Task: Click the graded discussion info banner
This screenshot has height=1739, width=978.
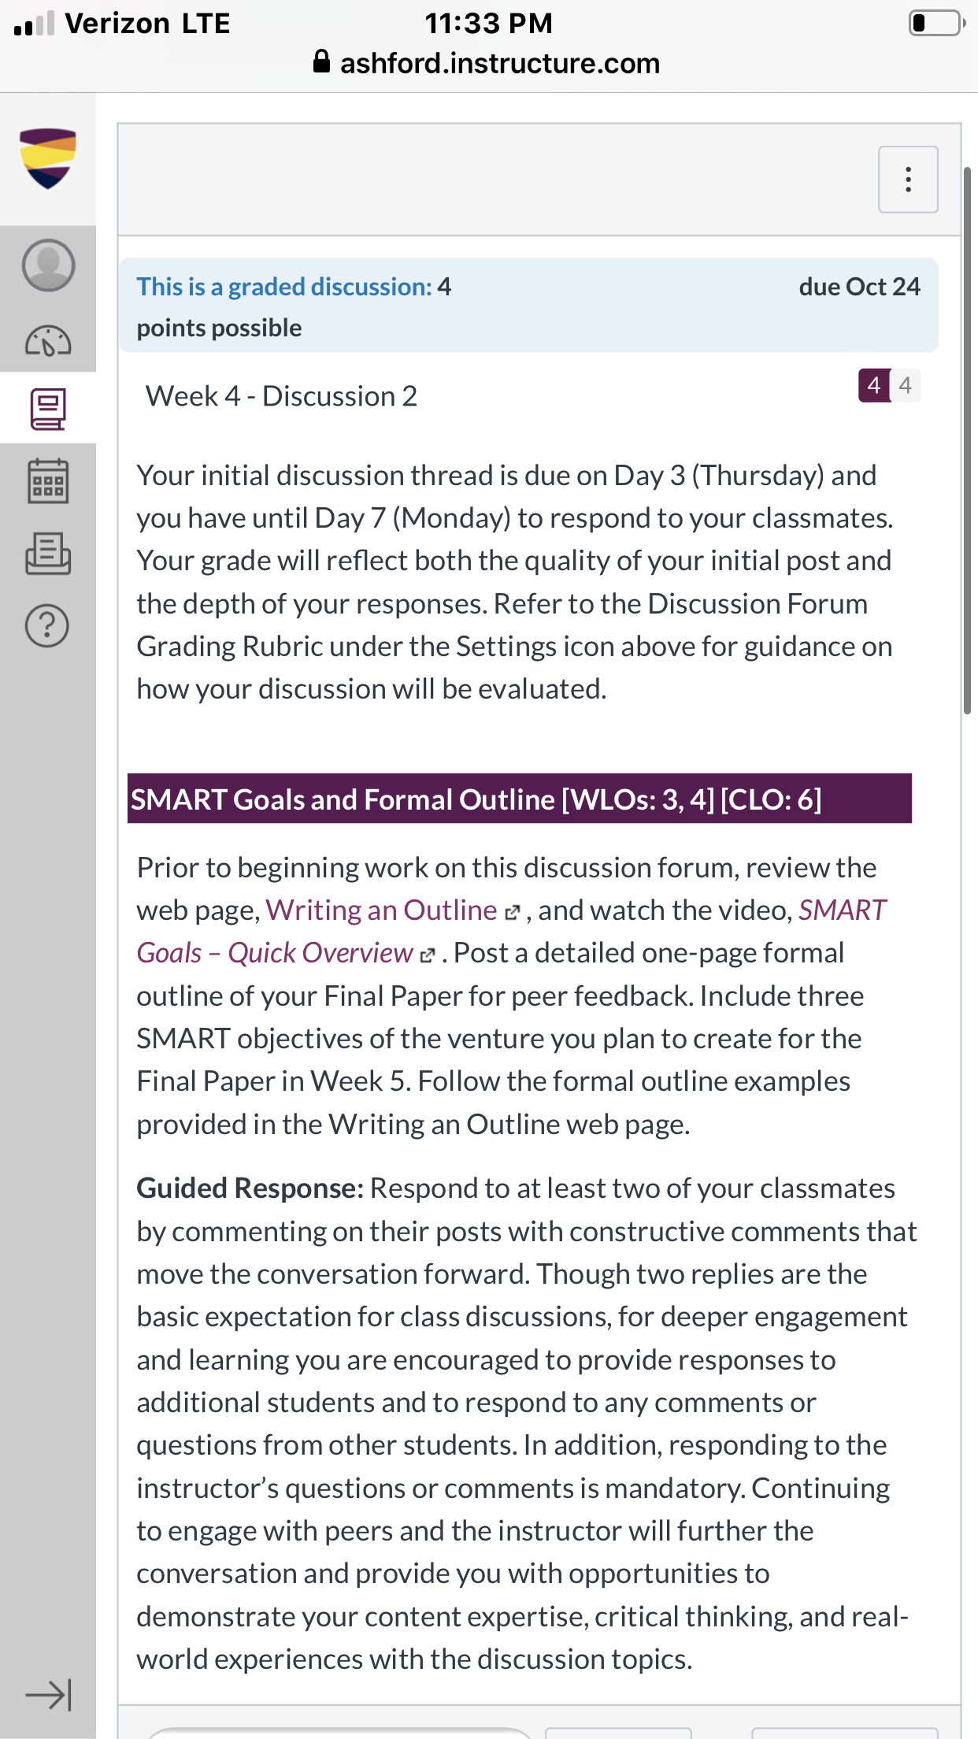Action: click(x=528, y=306)
